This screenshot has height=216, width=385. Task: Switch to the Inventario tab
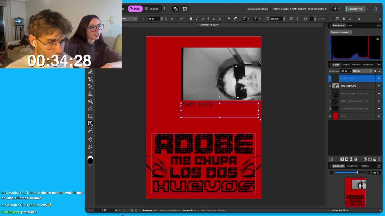(368, 64)
